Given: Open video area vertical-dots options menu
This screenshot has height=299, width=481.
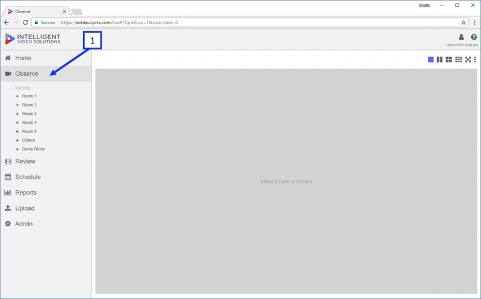Looking at the screenshot, I should pyautogui.click(x=475, y=60).
